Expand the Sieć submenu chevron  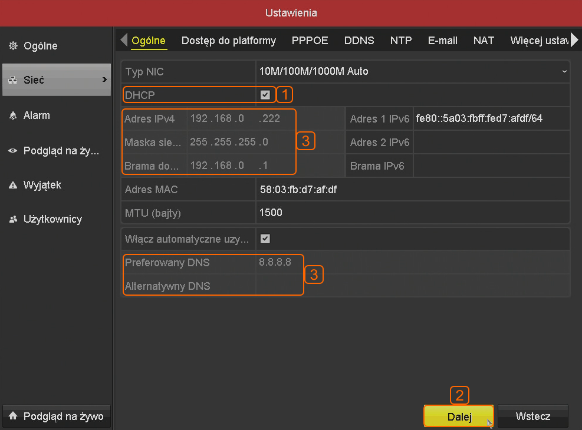[104, 80]
